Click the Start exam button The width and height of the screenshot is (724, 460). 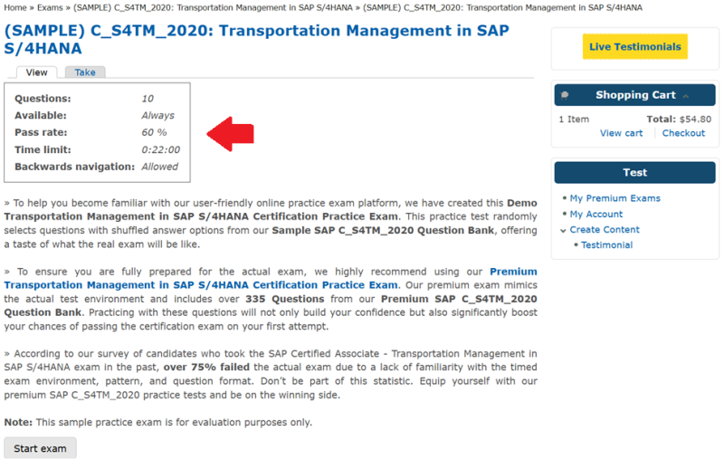pos(40,448)
